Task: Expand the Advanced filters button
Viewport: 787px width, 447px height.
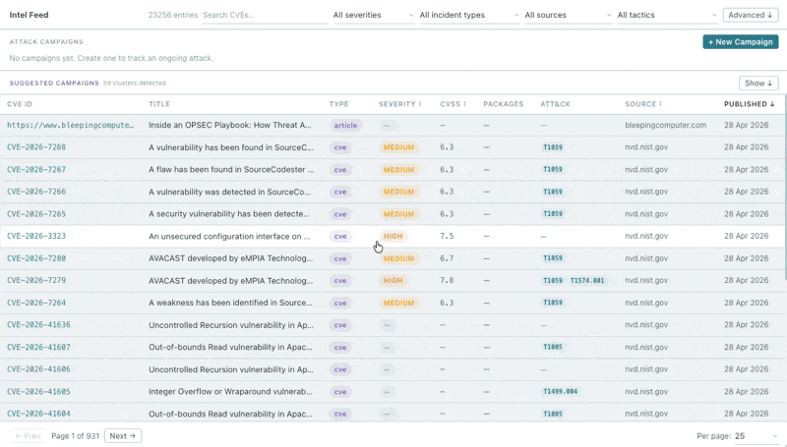Action: [x=751, y=15]
